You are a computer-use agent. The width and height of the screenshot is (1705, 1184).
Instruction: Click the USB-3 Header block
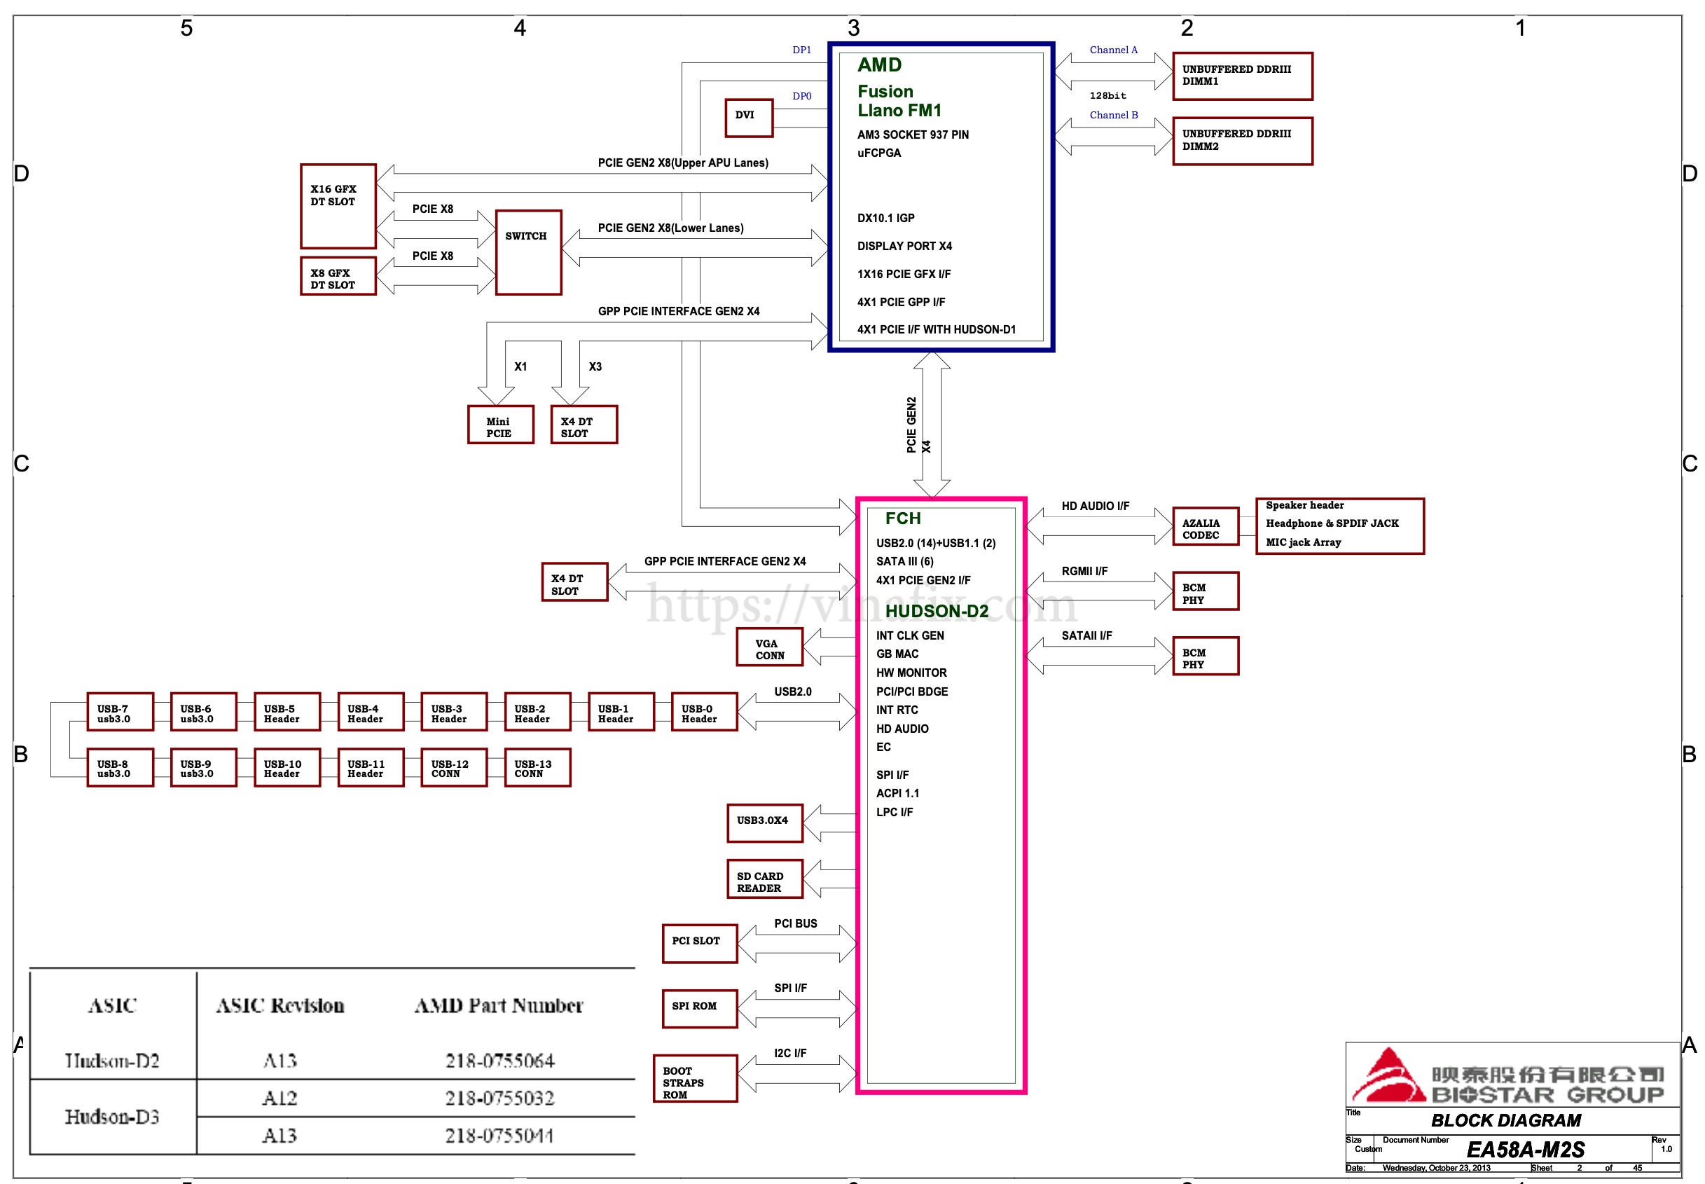[454, 713]
